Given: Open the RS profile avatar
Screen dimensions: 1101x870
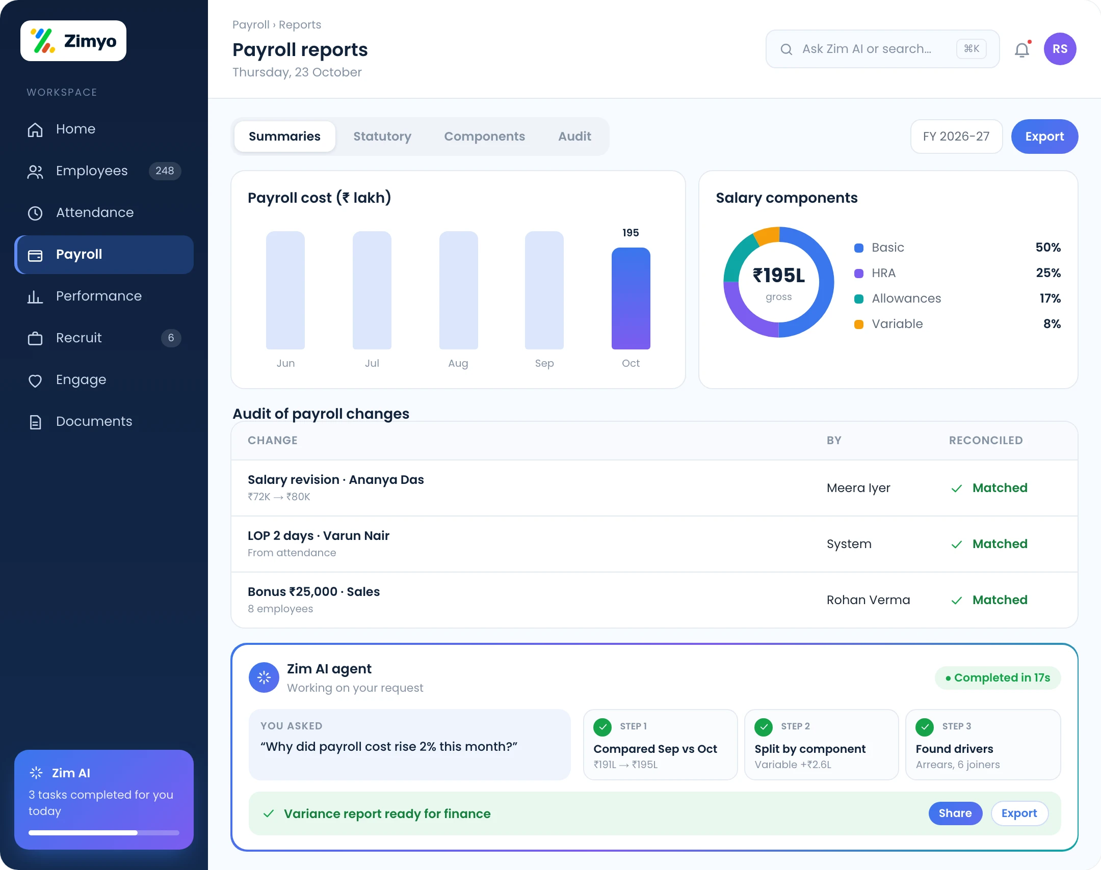Looking at the screenshot, I should (x=1060, y=49).
